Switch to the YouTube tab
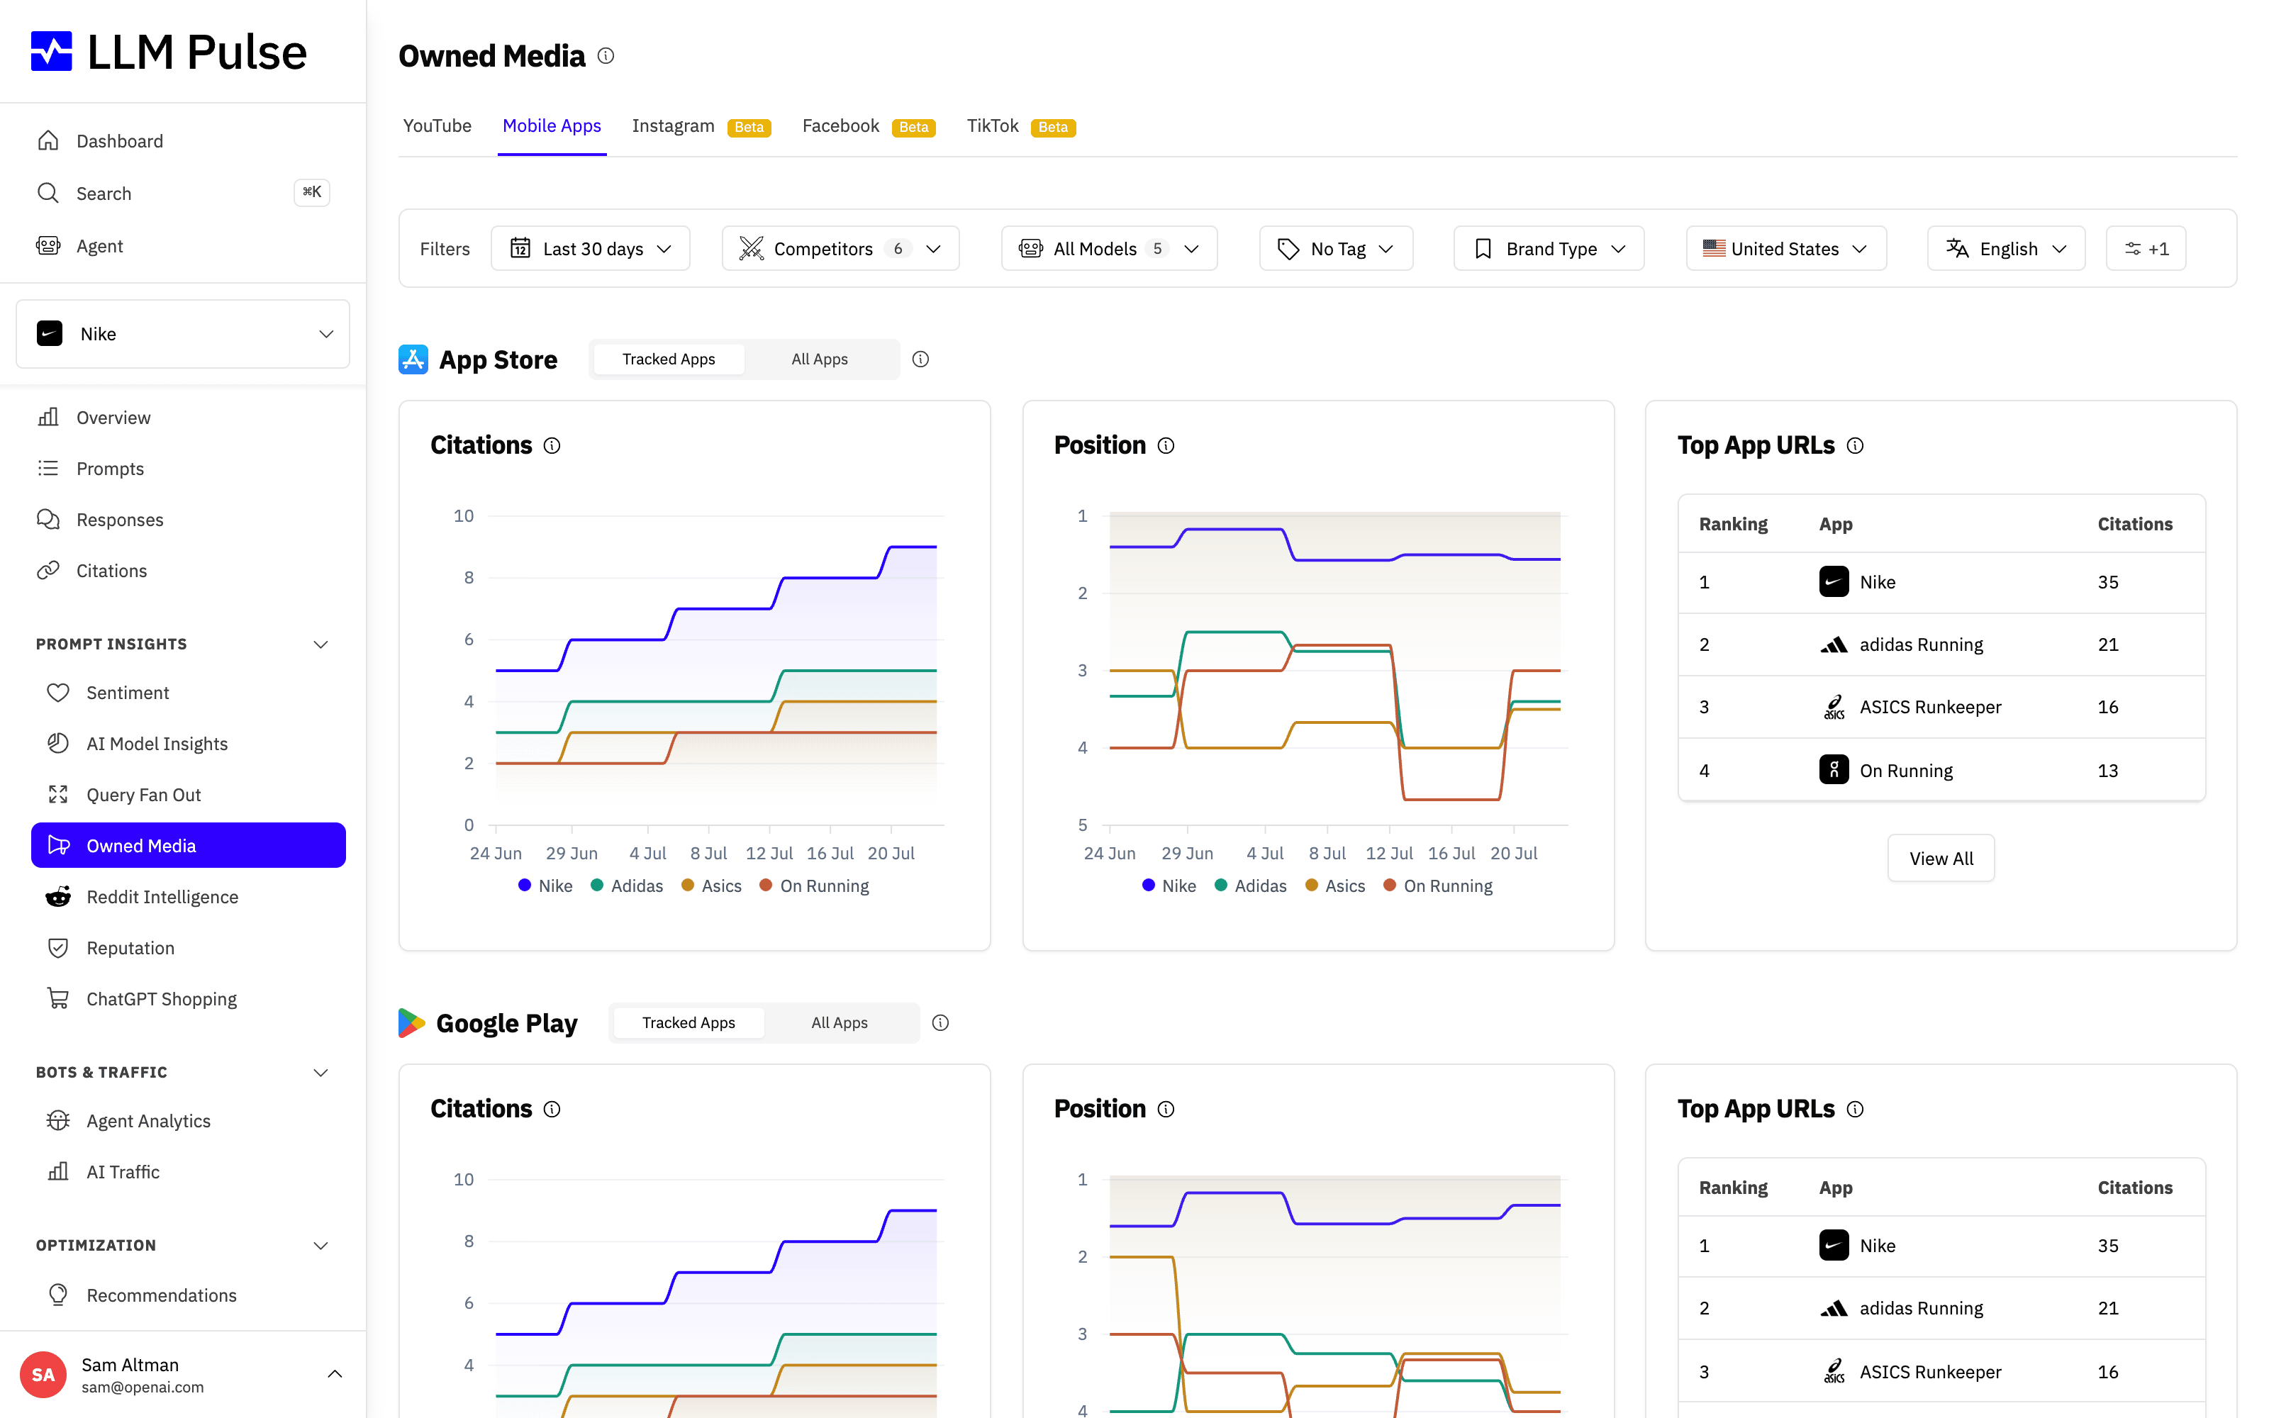The height and width of the screenshot is (1418, 2269). [437, 125]
